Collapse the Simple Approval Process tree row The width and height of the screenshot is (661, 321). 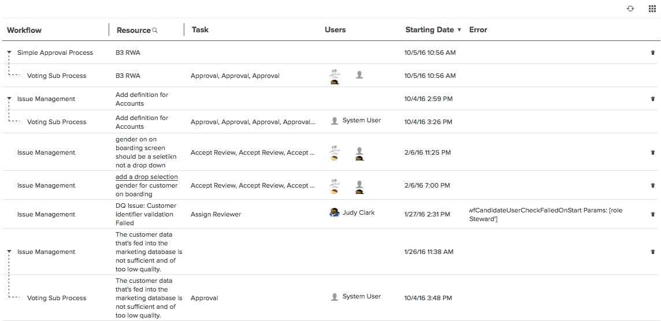pyautogui.click(x=9, y=53)
